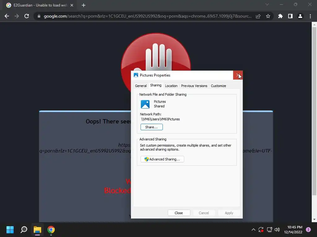Open the network tray icon
The height and width of the screenshot is (237, 317).
tap(269, 230)
